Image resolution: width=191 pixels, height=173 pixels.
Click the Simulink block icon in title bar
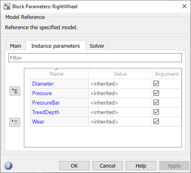(7, 7)
